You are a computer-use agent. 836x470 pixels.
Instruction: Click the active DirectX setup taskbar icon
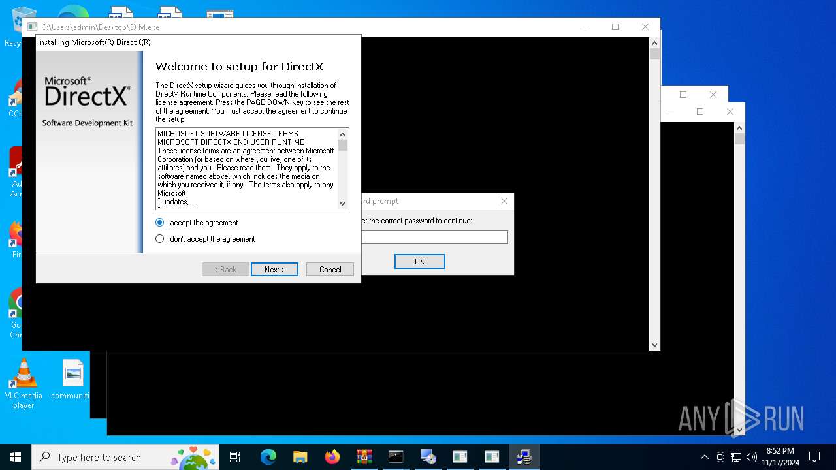click(x=524, y=457)
